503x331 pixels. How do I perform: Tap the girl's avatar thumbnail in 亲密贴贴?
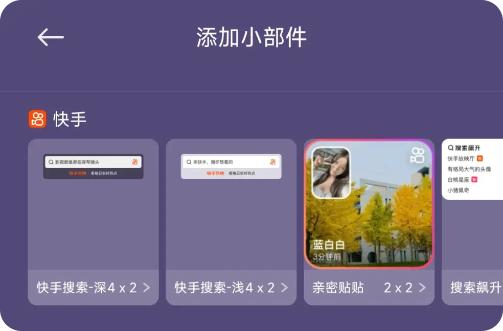pos(331,173)
